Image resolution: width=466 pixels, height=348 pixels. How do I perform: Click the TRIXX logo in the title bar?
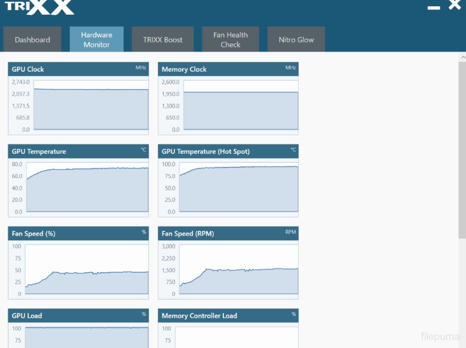[39, 7]
